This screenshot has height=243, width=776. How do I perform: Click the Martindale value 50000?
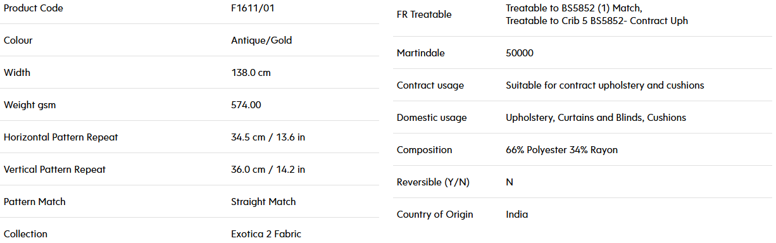point(520,53)
